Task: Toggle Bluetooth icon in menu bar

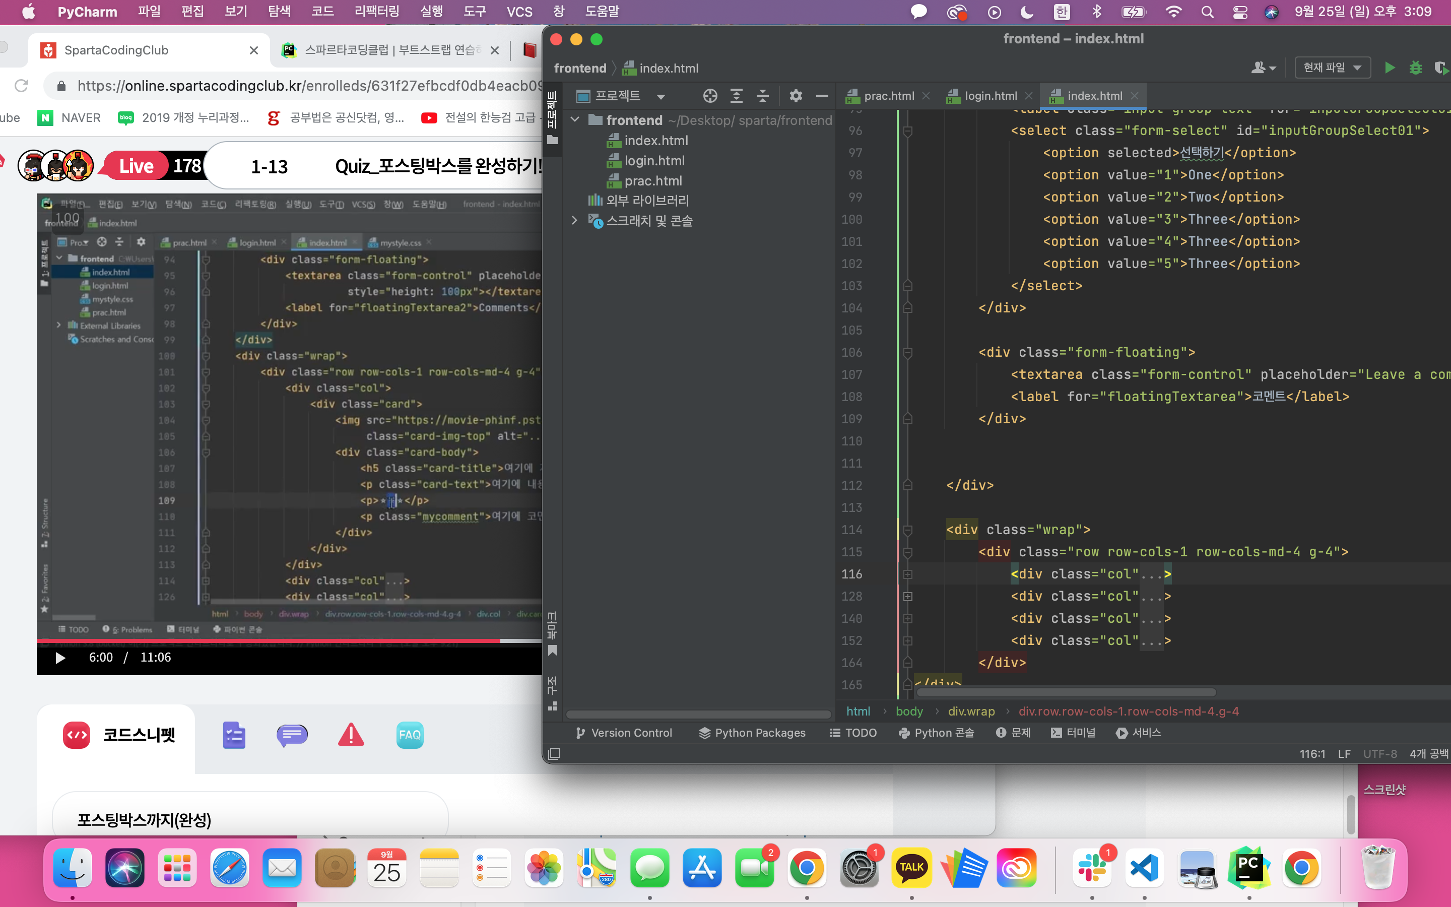Action: (1097, 12)
